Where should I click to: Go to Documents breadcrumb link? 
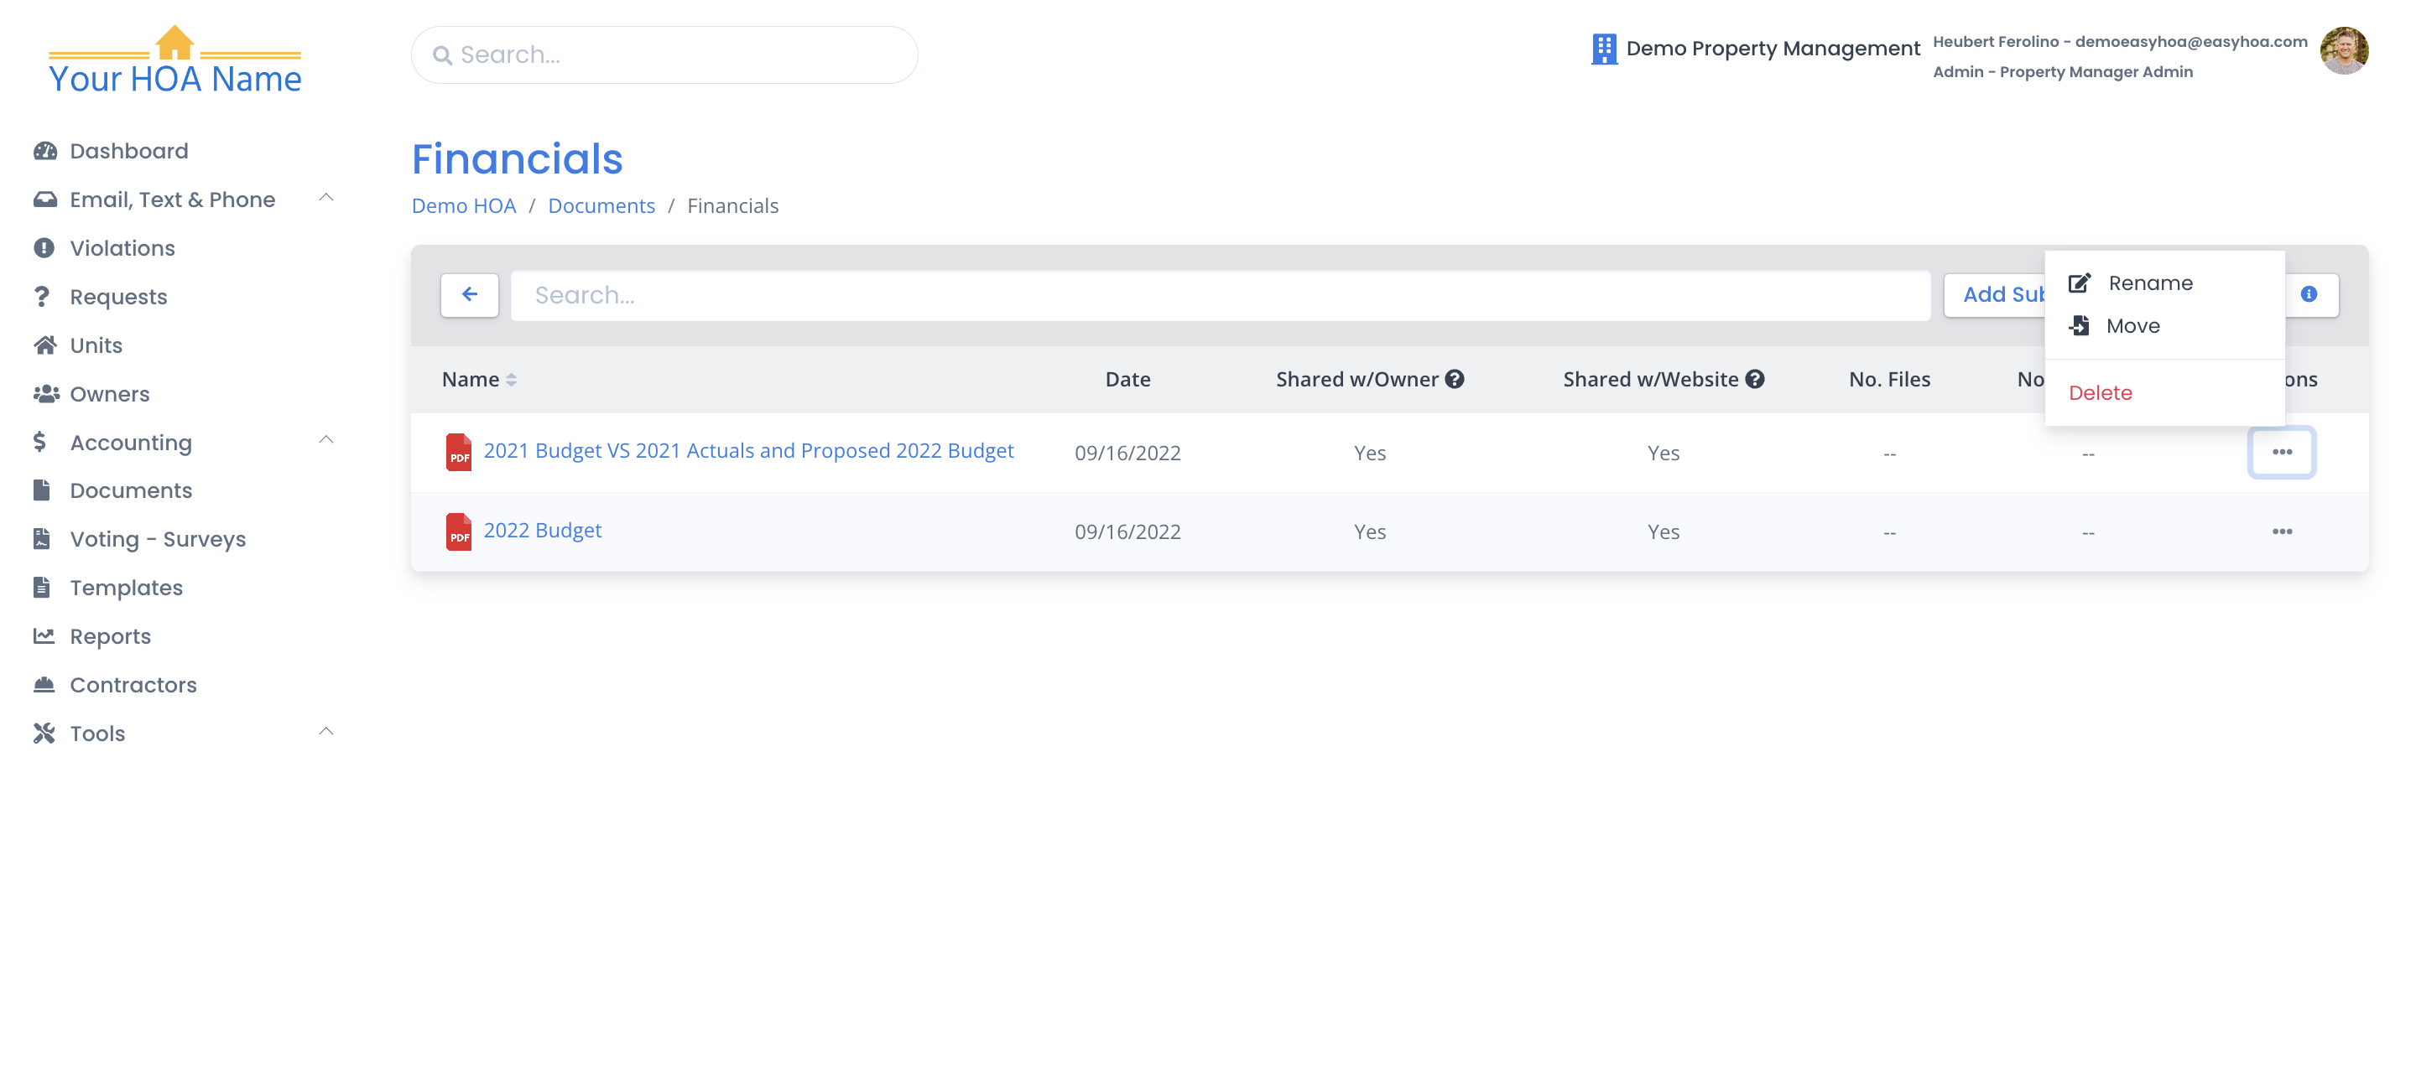(x=601, y=206)
